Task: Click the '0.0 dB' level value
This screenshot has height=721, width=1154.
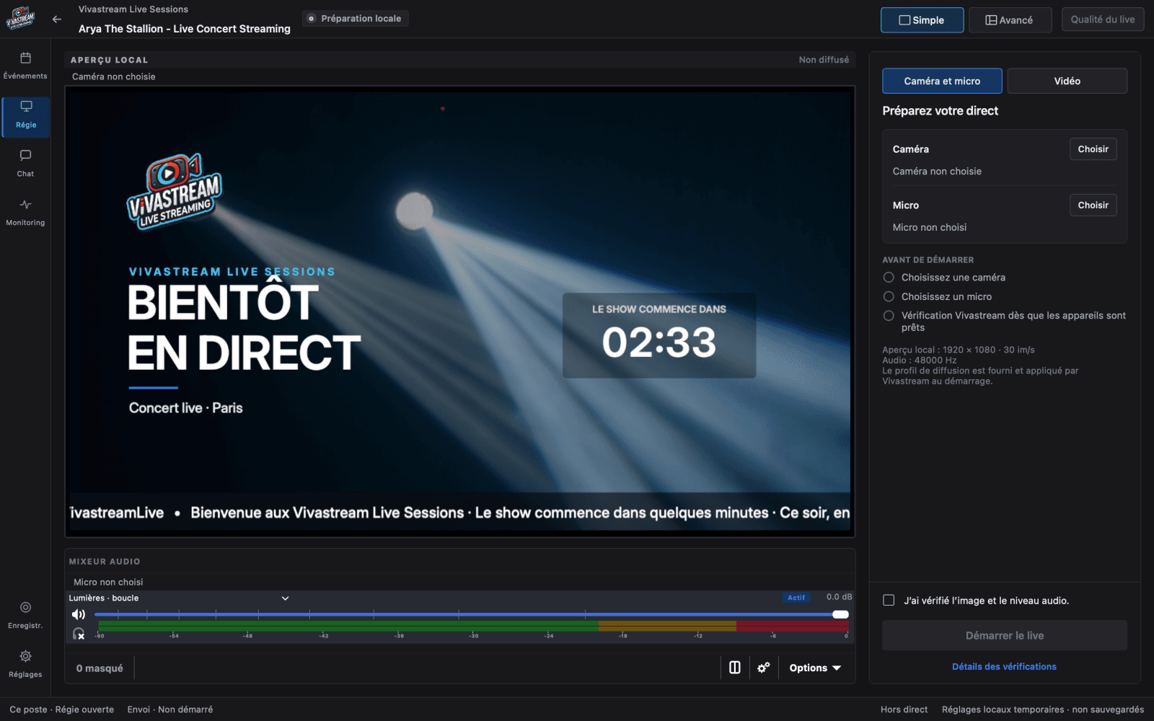Action: click(839, 597)
